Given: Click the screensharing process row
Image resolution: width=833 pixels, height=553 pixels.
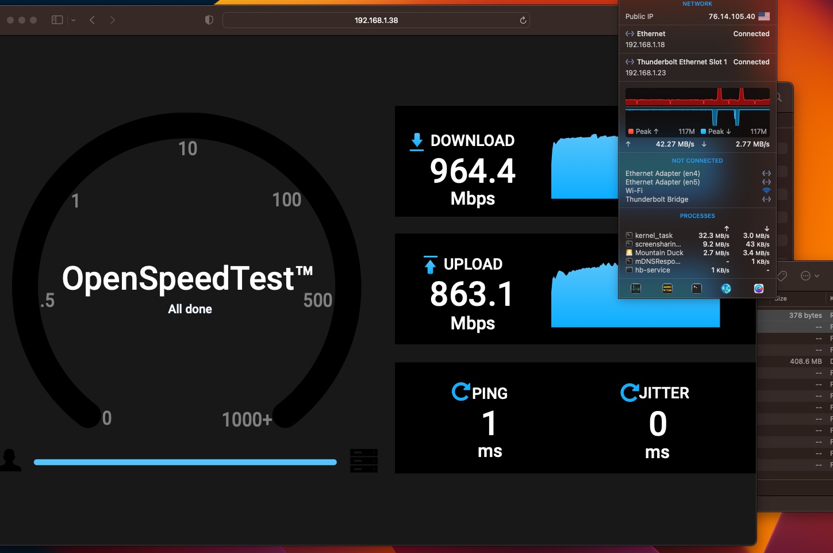Looking at the screenshot, I should 697,244.
